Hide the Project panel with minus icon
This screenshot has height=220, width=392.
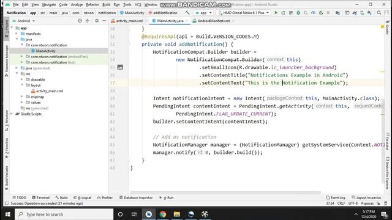(x=104, y=21)
